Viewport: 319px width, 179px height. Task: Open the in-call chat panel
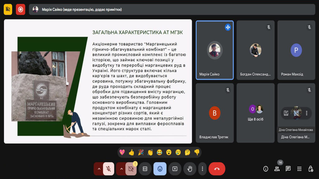(288, 169)
